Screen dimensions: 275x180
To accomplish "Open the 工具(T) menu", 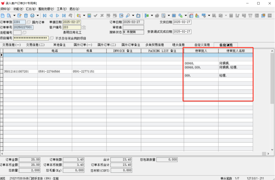I will (x=61, y=9).
